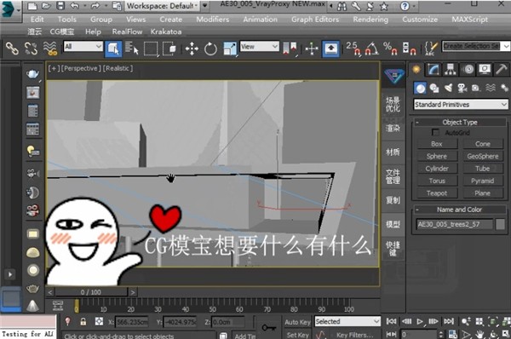Select the Cameras create category
The image size is (511, 339).
[x=462, y=88]
